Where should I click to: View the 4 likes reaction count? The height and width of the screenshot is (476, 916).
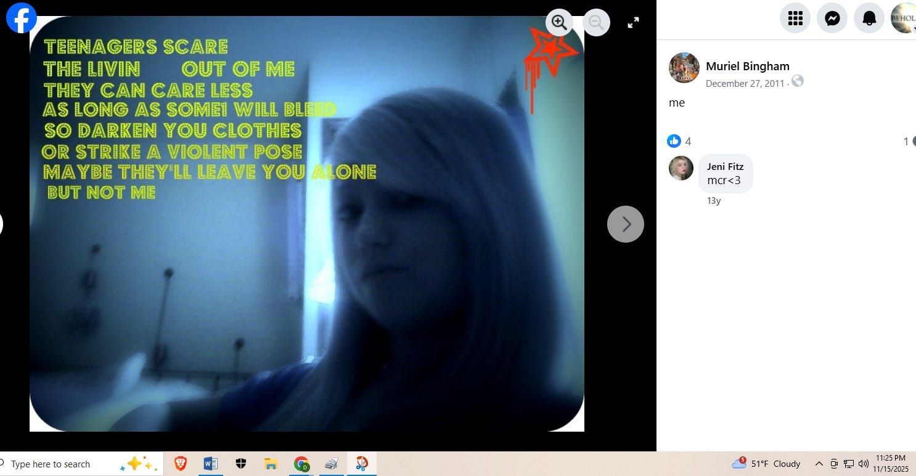(680, 141)
